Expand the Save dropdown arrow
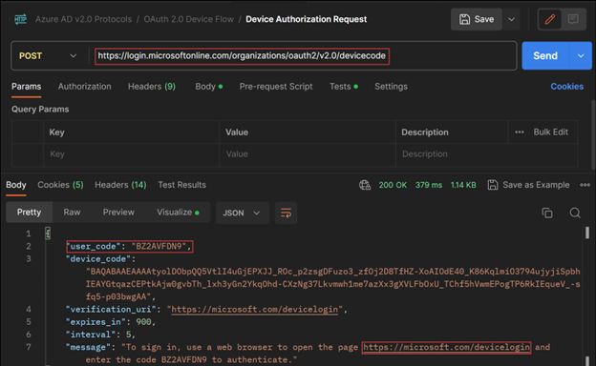596x366 pixels. [x=511, y=19]
